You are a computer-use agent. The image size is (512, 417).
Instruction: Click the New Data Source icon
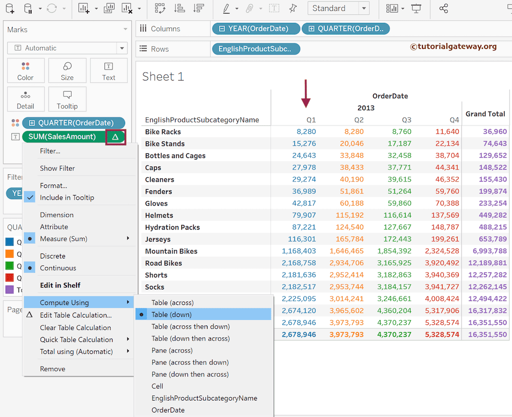10,8
